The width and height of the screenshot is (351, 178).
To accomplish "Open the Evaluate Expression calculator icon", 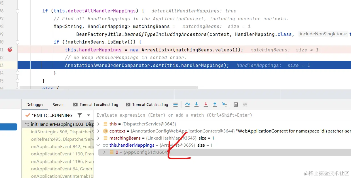I will click(236, 105).
